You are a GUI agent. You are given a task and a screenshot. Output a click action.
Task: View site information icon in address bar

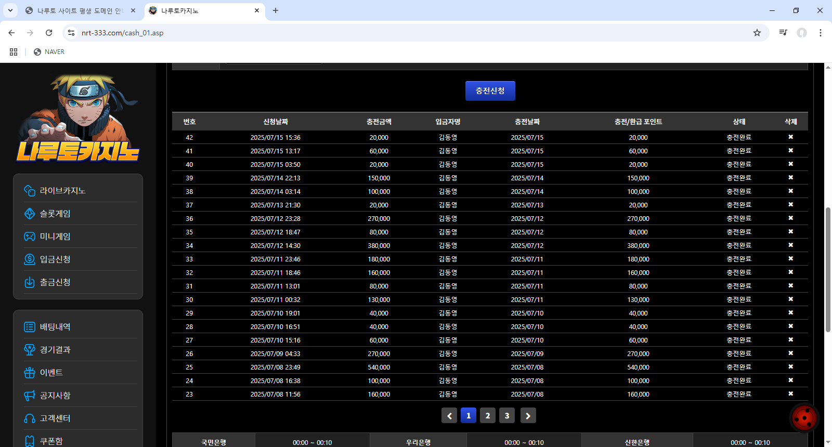(71, 33)
